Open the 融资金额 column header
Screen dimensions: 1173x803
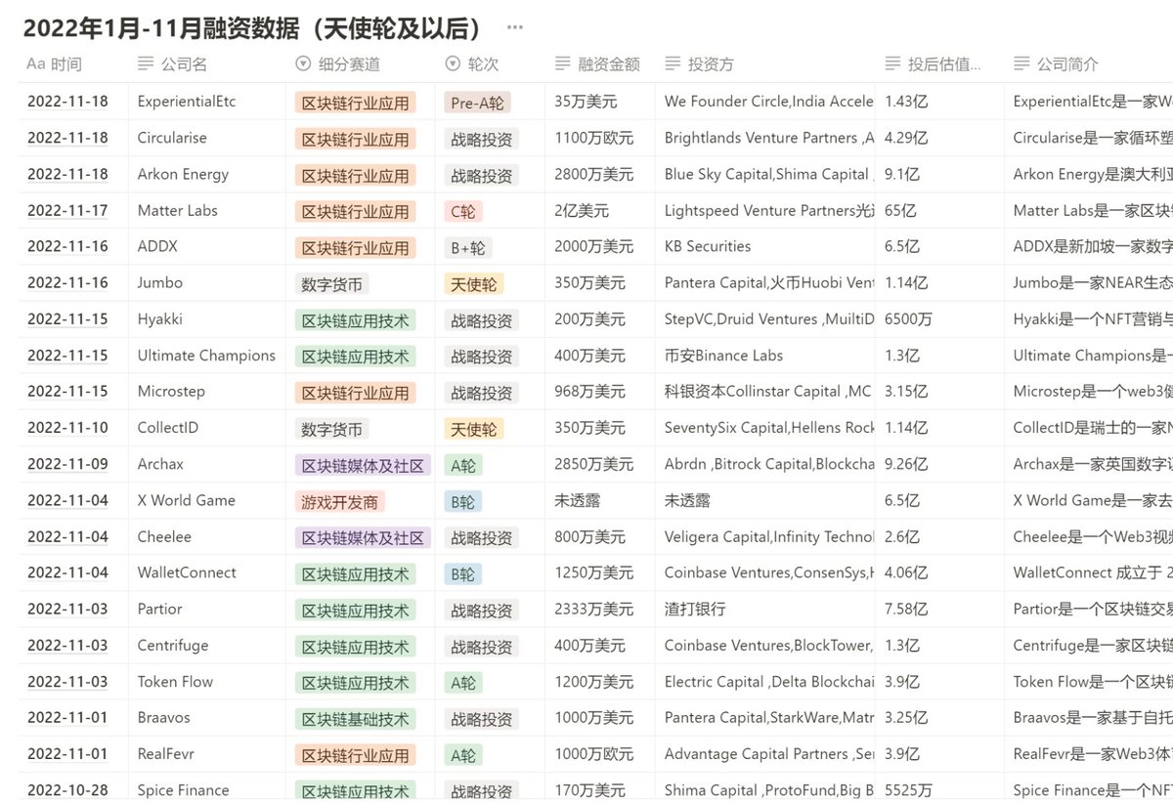click(599, 64)
